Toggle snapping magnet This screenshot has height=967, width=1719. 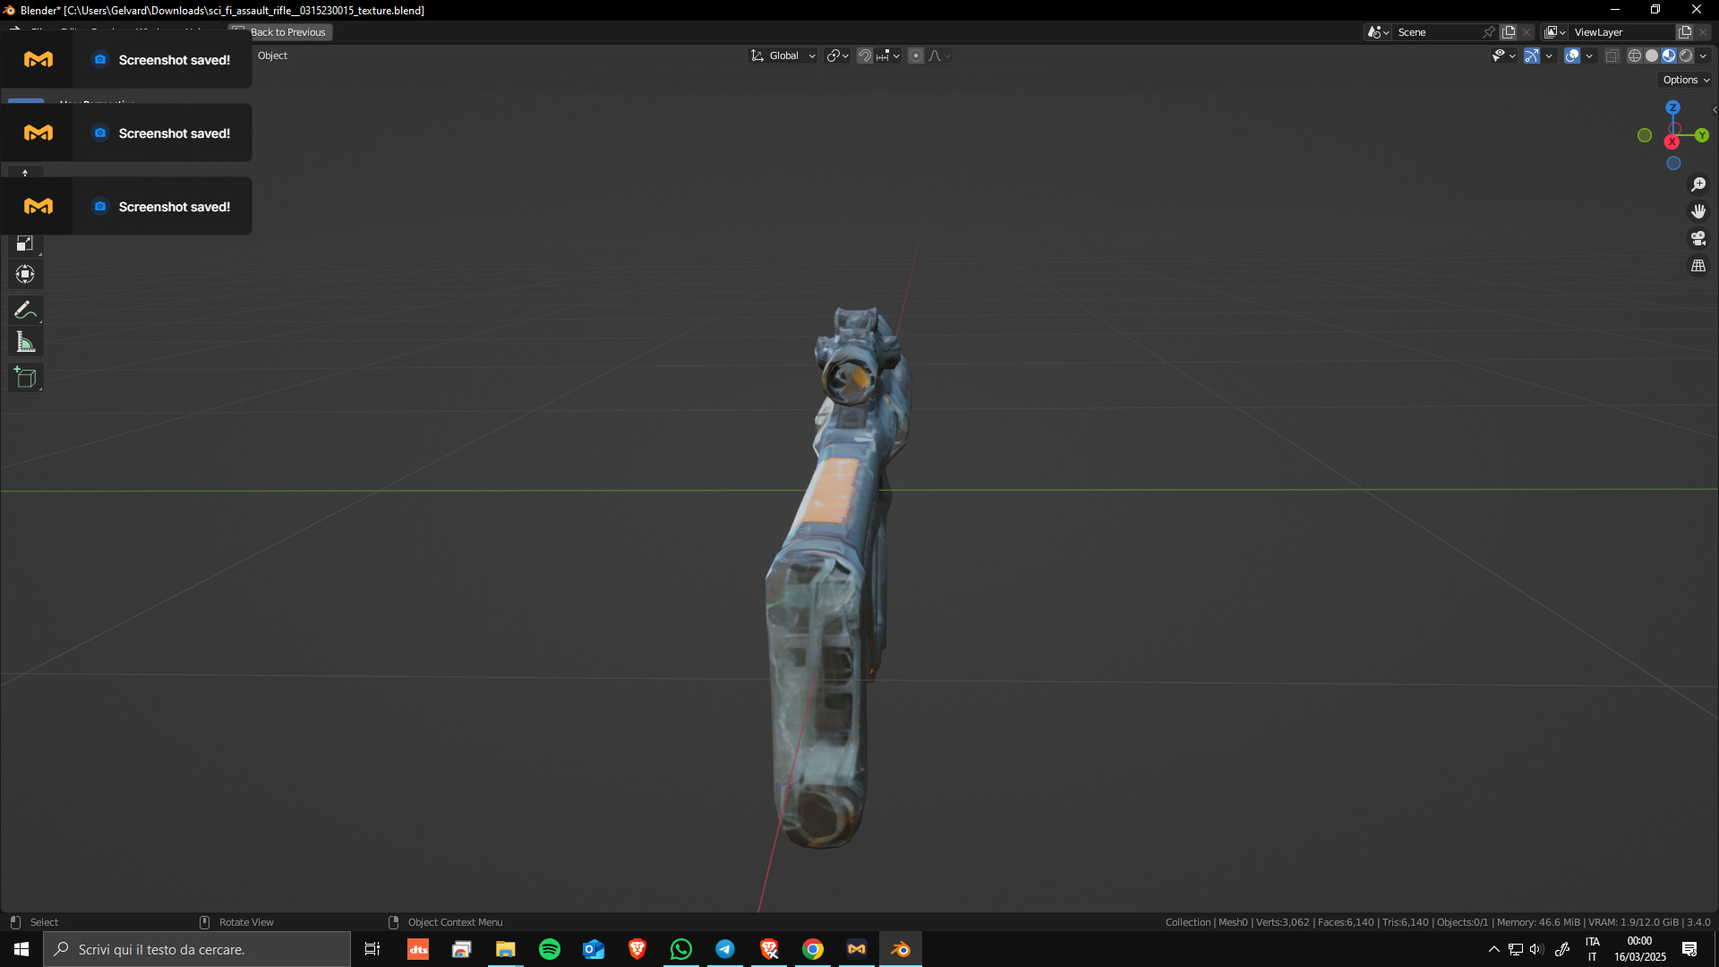click(x=864, y=56)
